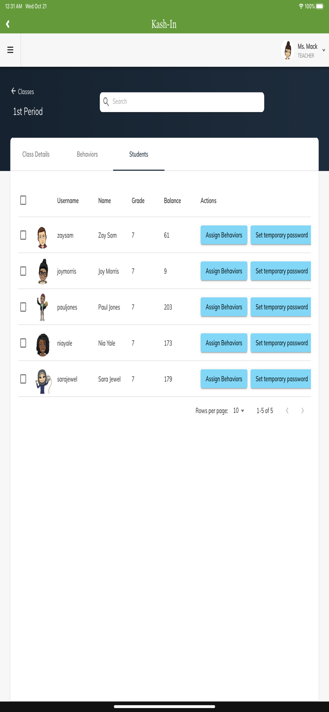The image size is (329, 712).
Task: Select the pauljones row checkbox
Action: [x=23, y=307]
